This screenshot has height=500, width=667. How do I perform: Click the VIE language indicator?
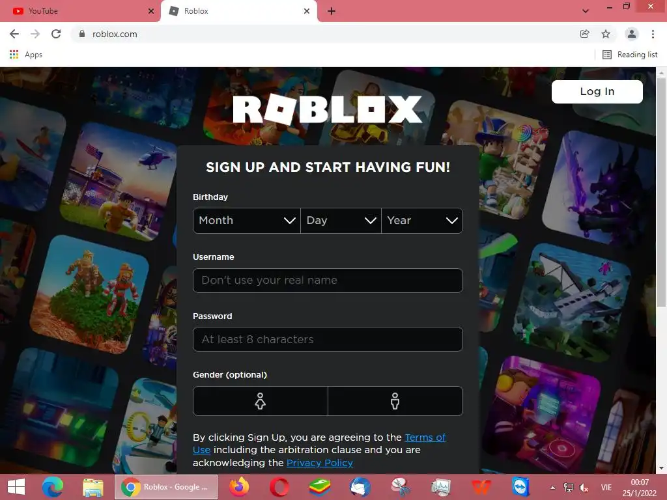[x=606, y=488]
